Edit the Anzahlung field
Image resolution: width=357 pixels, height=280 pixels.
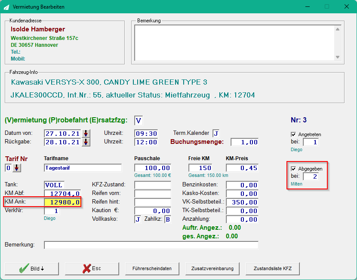pyautogui.click(x=242, y=219)
